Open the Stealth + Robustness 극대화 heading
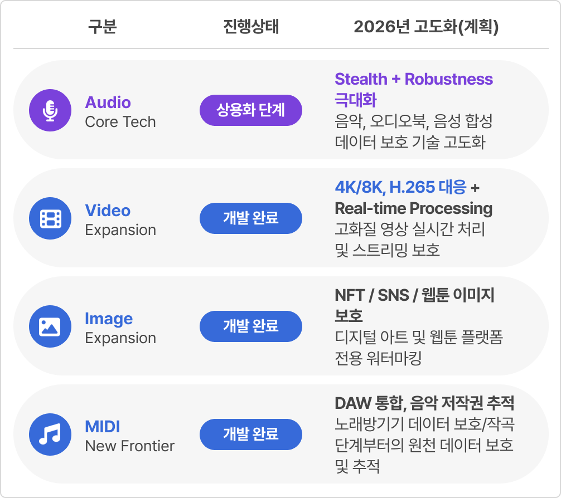The width and height of the screenshot is (561, 498). (x=413, y=89)
